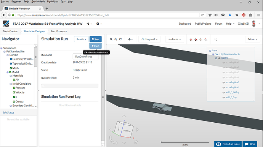Toggle visibility of solid_0_FWing
Viewport: 263px width, 147px height.
pyautogui.click(x=224, y=92)
